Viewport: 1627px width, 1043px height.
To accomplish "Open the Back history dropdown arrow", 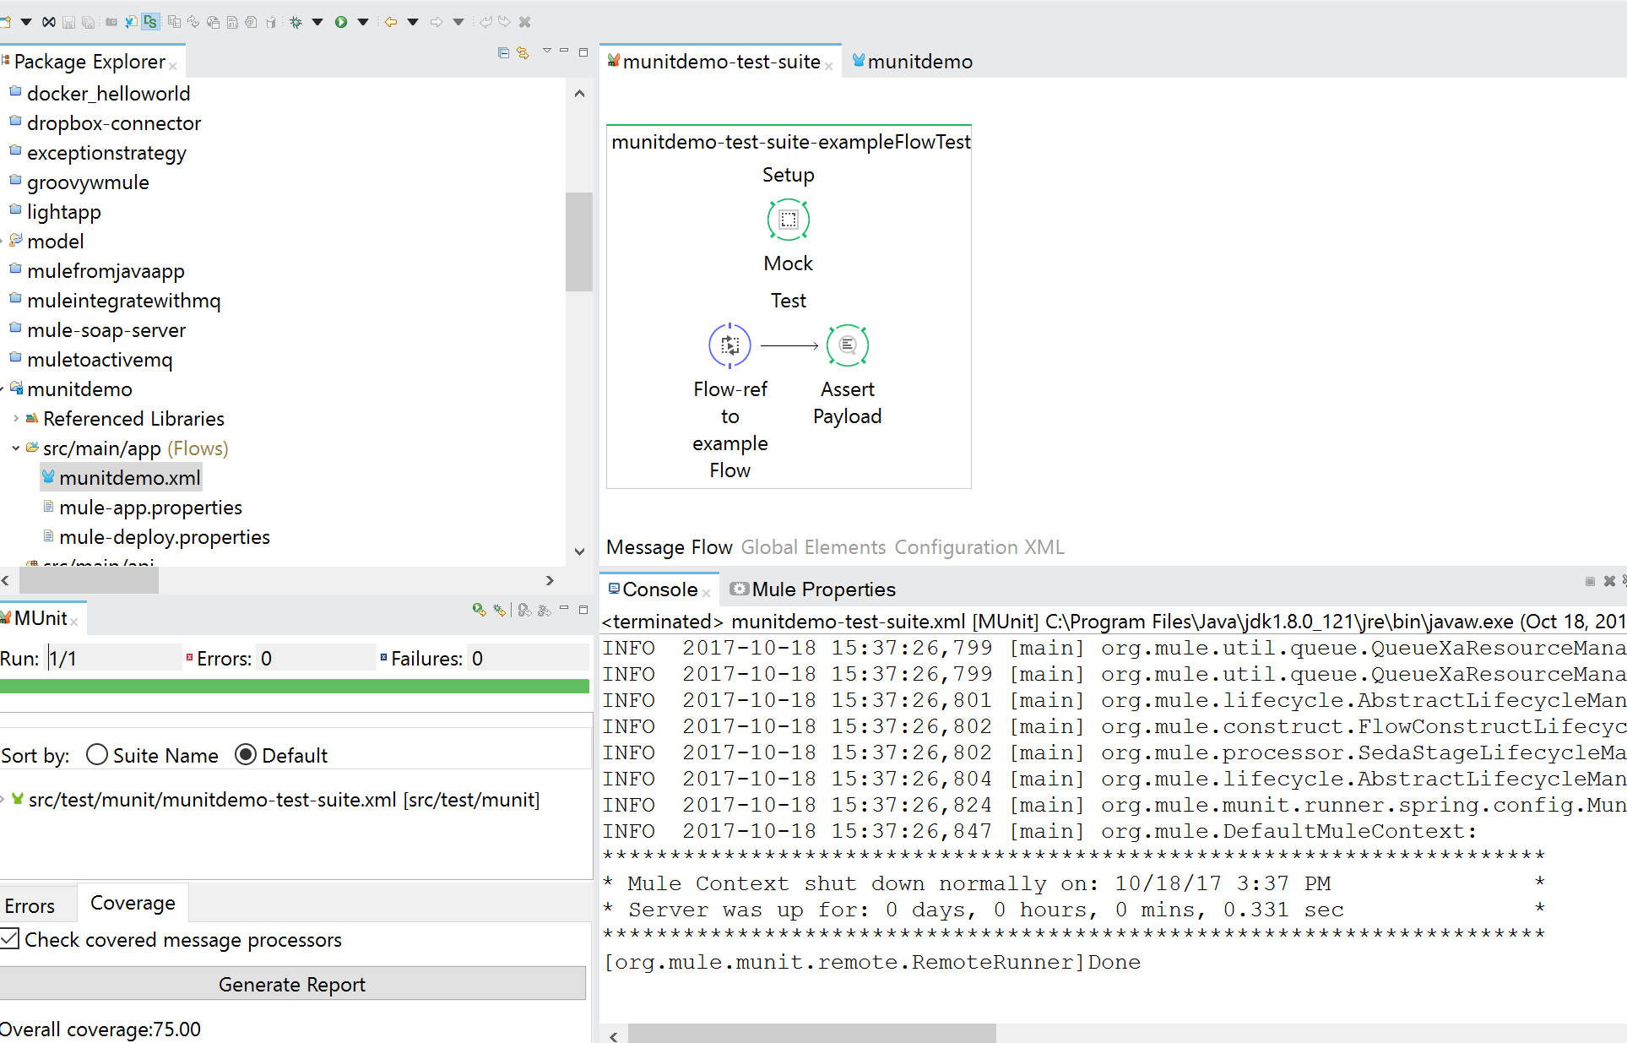I will pos(413,22).
